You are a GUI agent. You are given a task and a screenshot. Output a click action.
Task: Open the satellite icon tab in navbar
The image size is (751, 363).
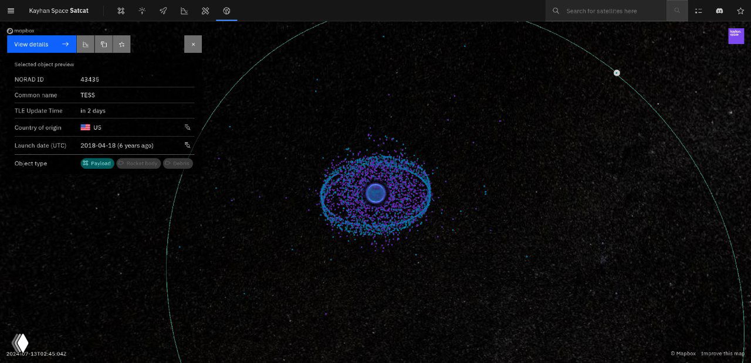click(121, 11)
